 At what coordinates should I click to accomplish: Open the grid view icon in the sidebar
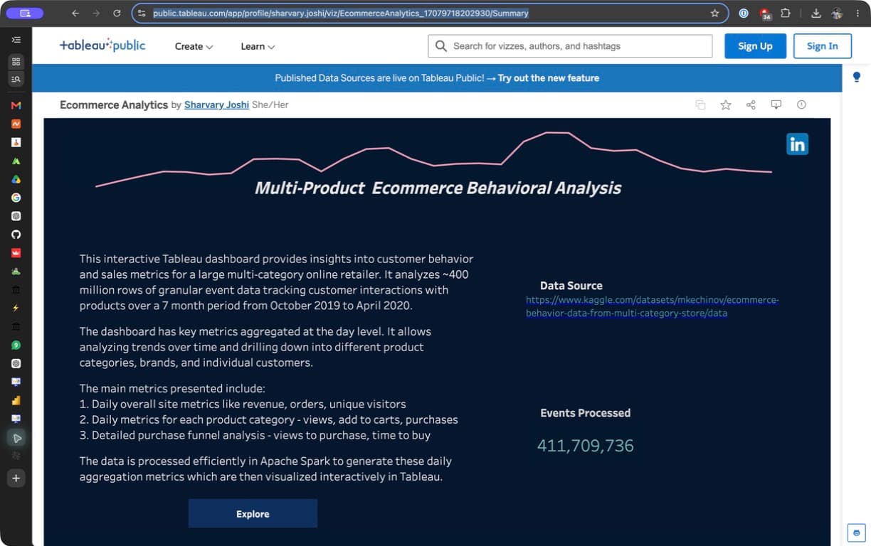pyautogui.click(x=16, y=61)
